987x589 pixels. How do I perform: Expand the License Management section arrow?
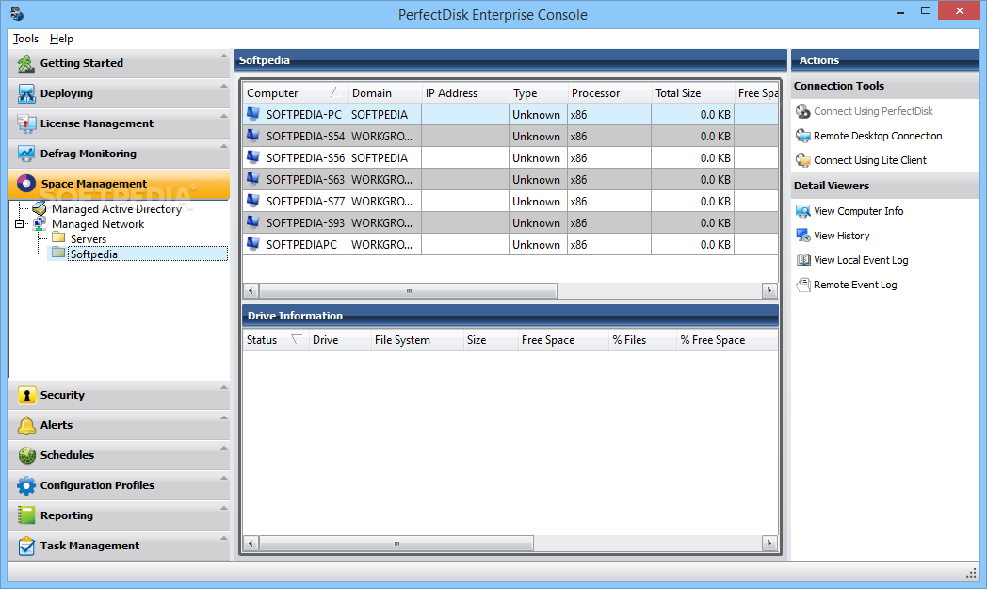223,117
